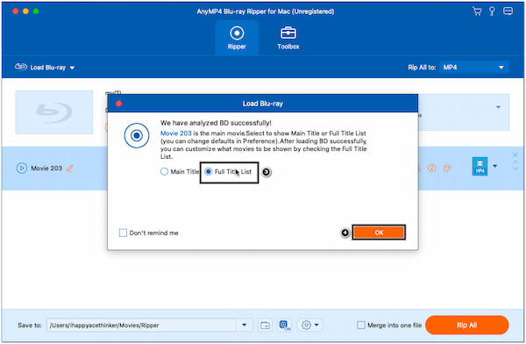The image size is (526, 344).
Task: Open the MP4 output format icon
Action: [480, 166]
